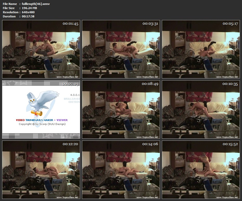Select the thumbnail at 00:10:35
The width and height of the screenshot is (242, 201).
point(201,109)
